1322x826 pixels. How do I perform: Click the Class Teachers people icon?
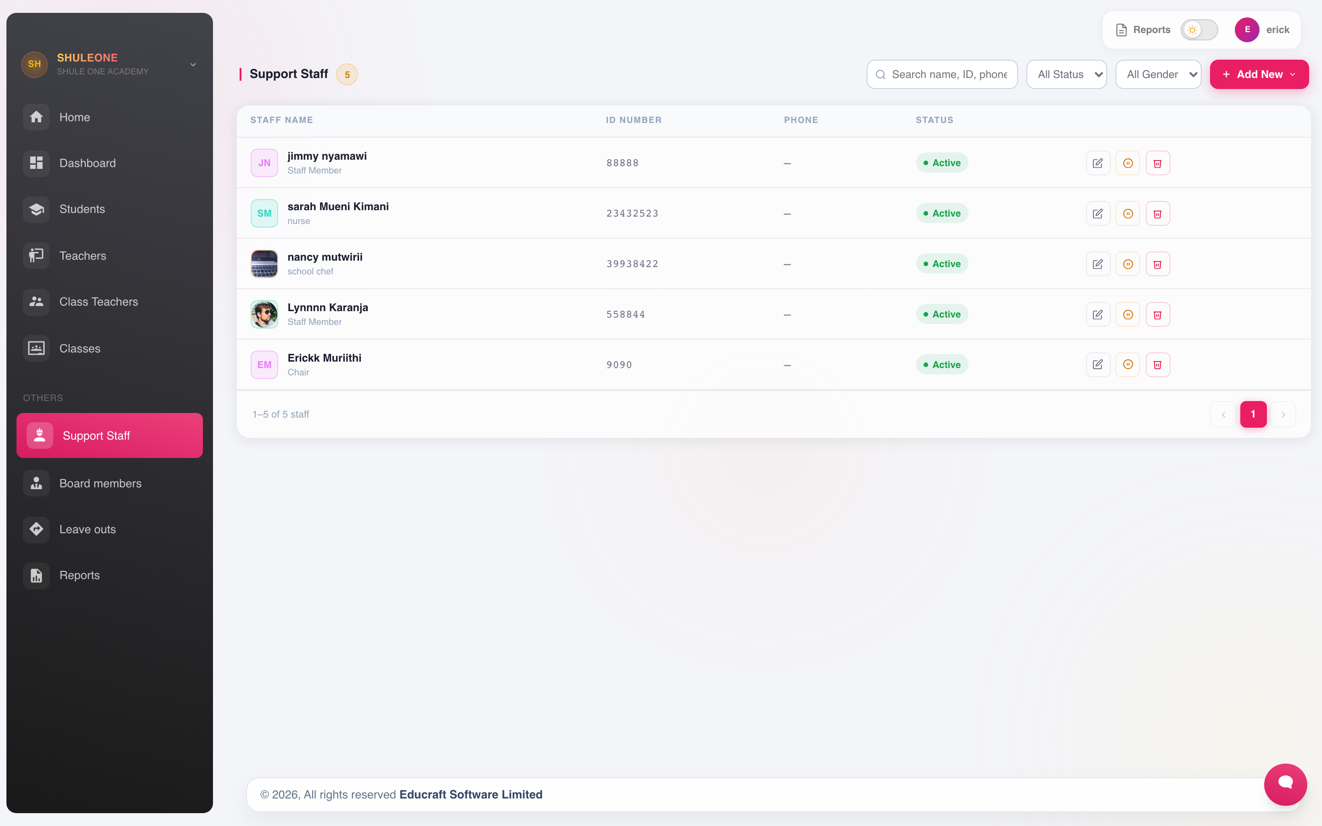point(36,301)
